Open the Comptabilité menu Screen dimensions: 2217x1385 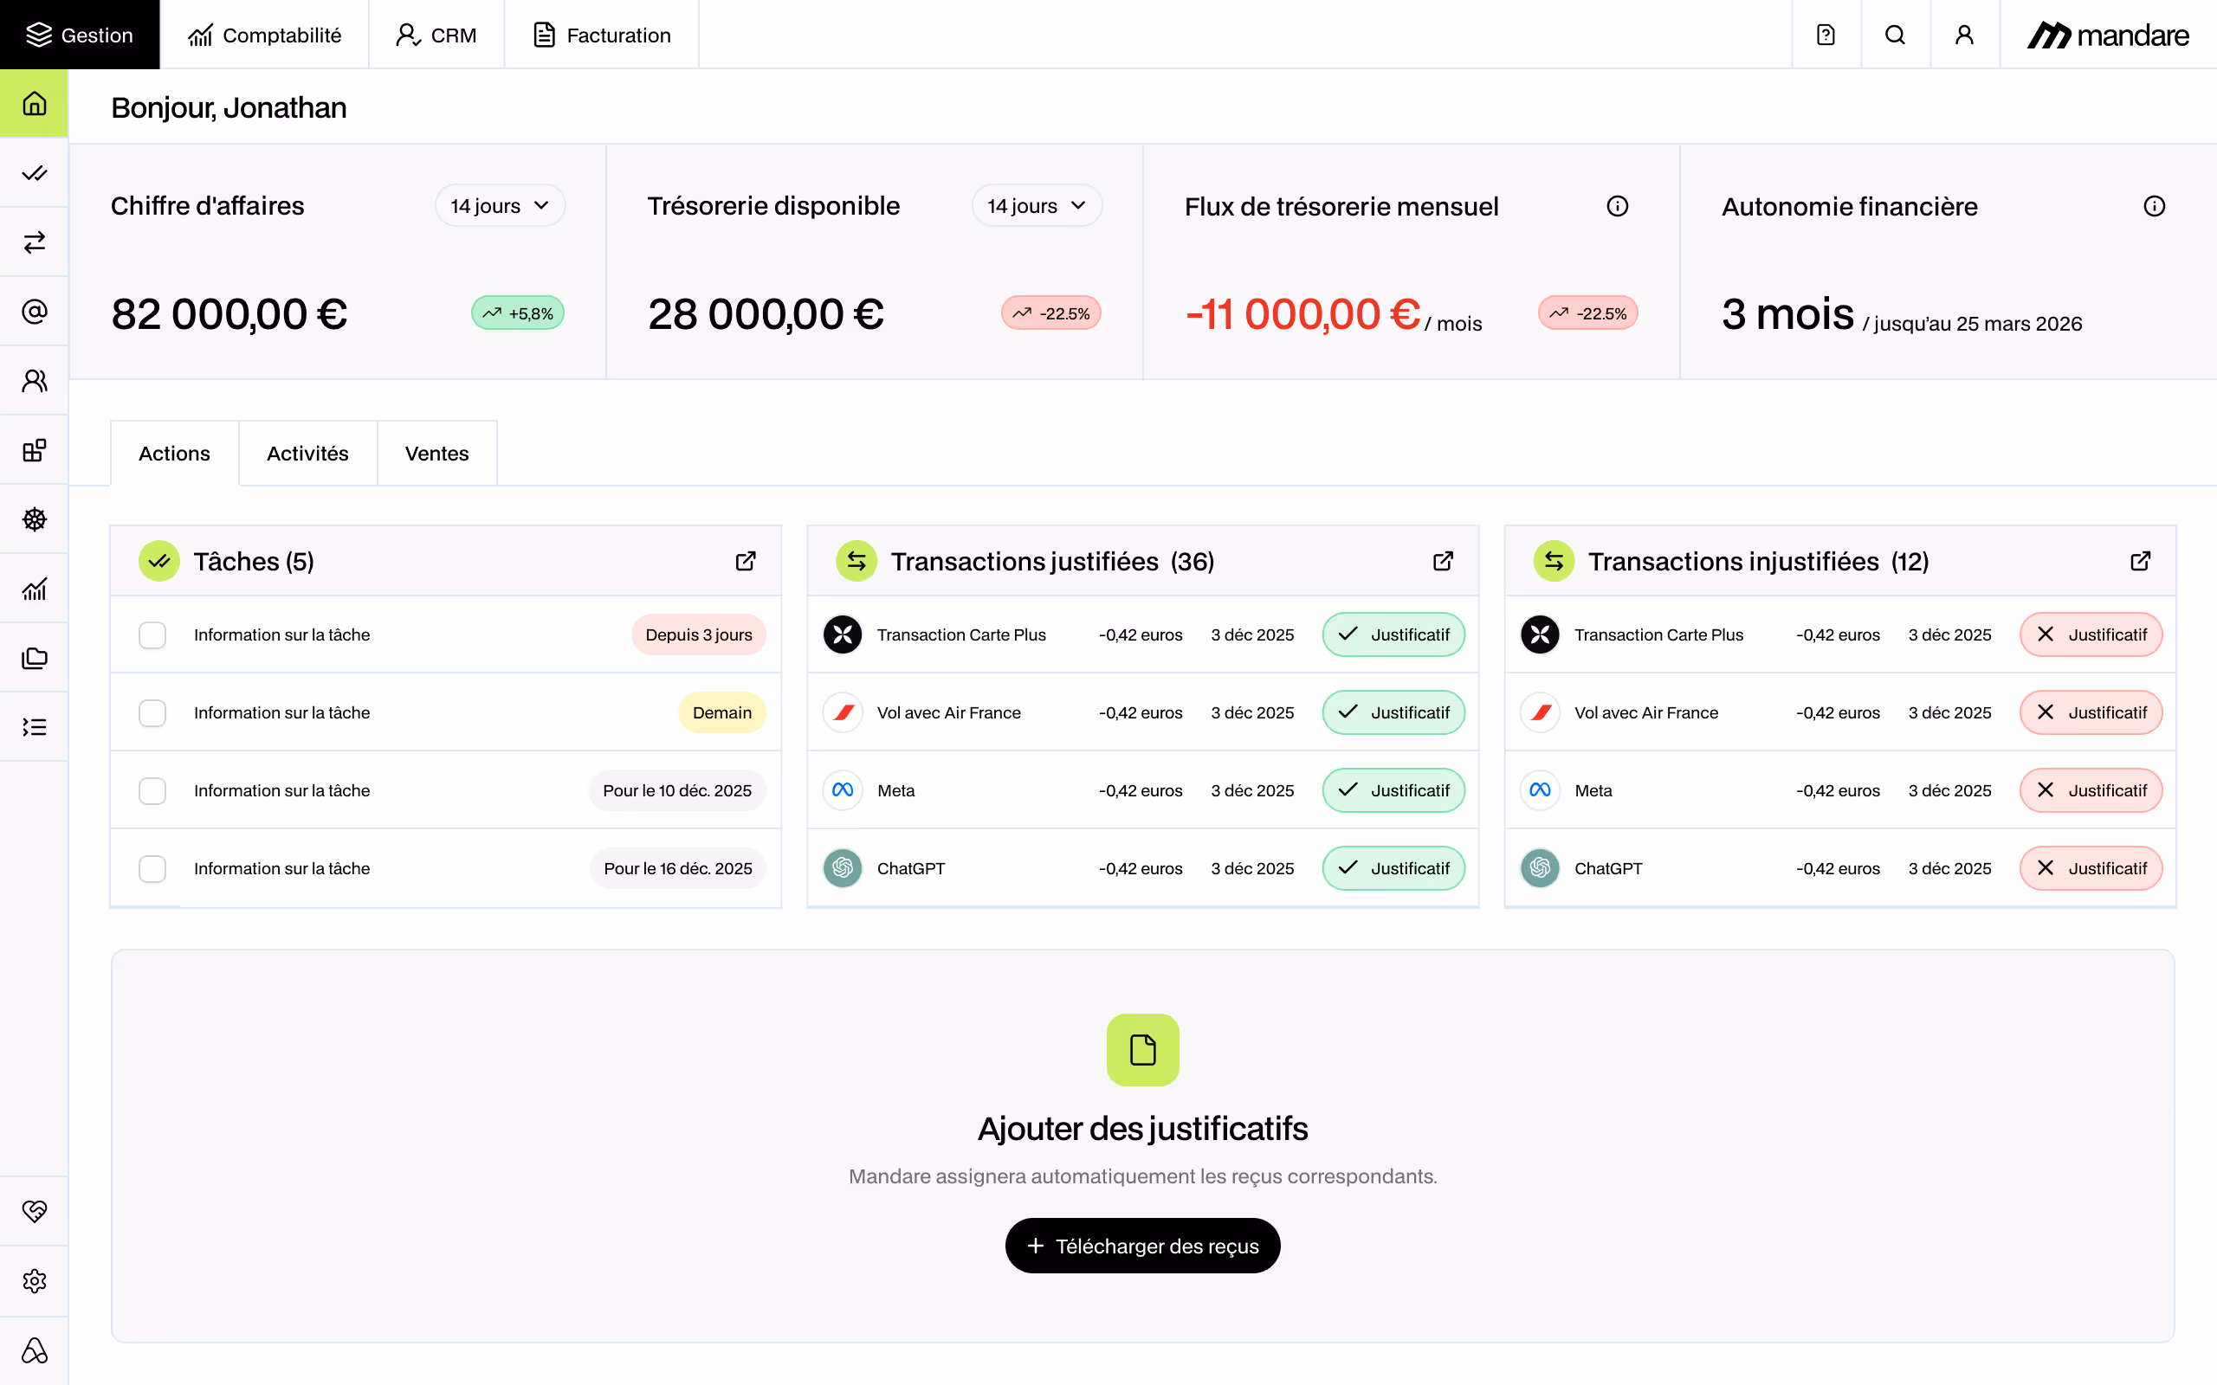pos(265,35)
